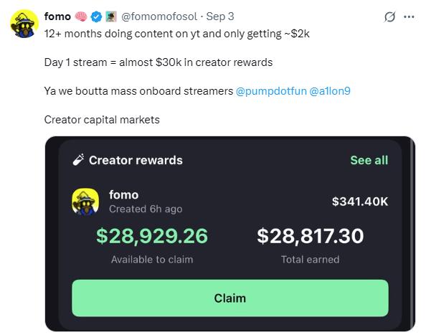Open the three-dot more options menu

410,16
